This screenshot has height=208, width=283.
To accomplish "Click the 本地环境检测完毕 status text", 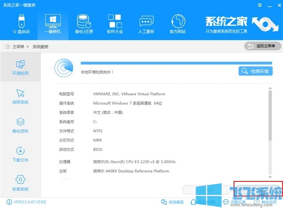I will tap(97, 72).
